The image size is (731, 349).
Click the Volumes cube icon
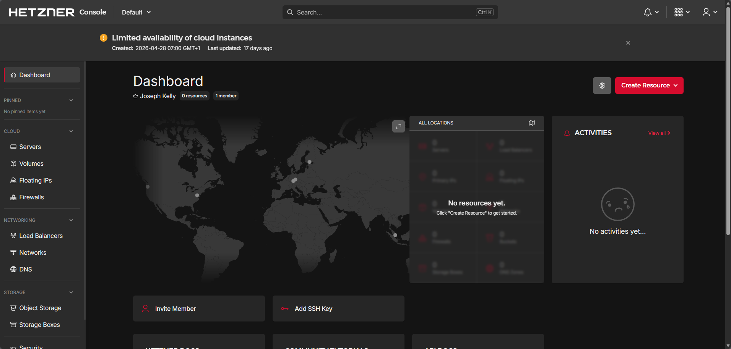pyautogui.click(x=13, y=163)
